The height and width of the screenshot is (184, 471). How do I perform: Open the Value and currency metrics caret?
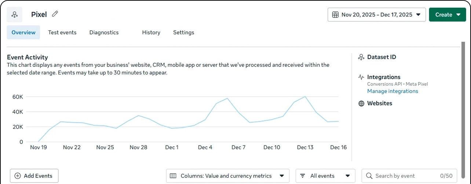(282, 176)
